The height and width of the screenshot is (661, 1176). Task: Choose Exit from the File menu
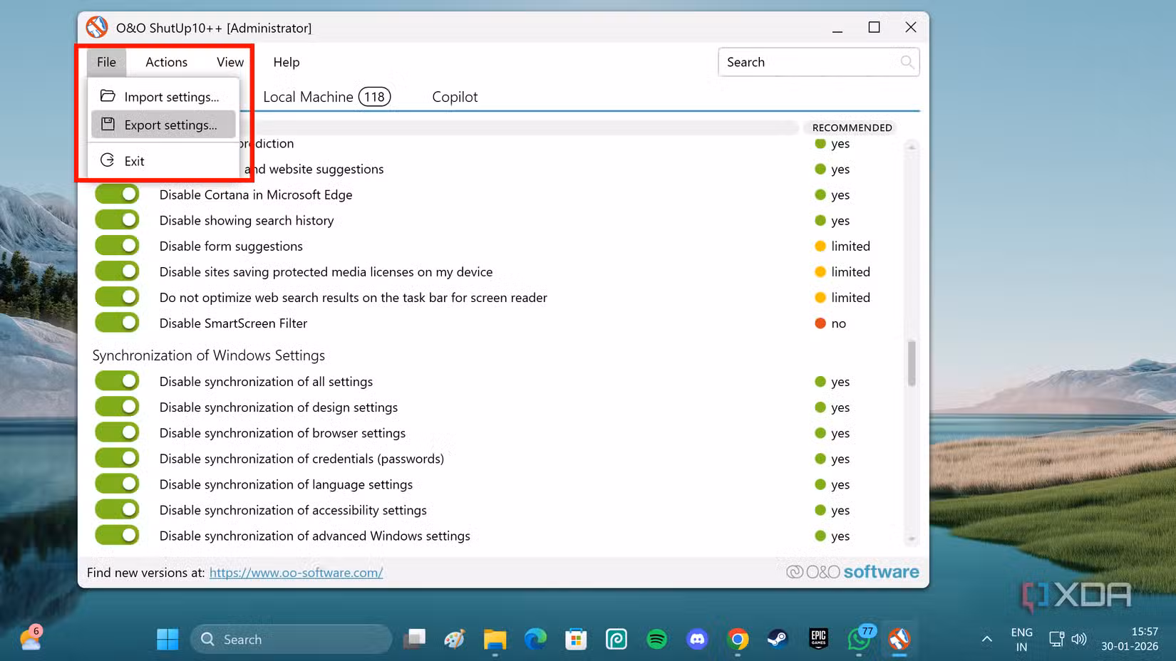(x=163, y=161)
